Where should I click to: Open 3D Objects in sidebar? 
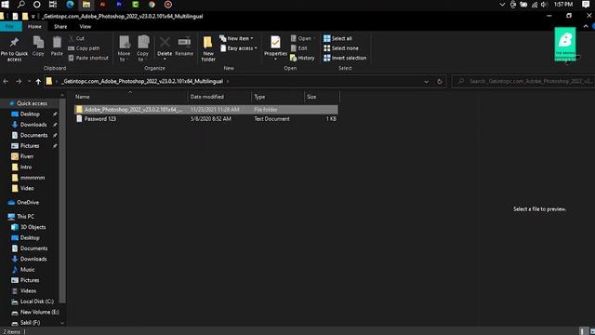point(33,227)
